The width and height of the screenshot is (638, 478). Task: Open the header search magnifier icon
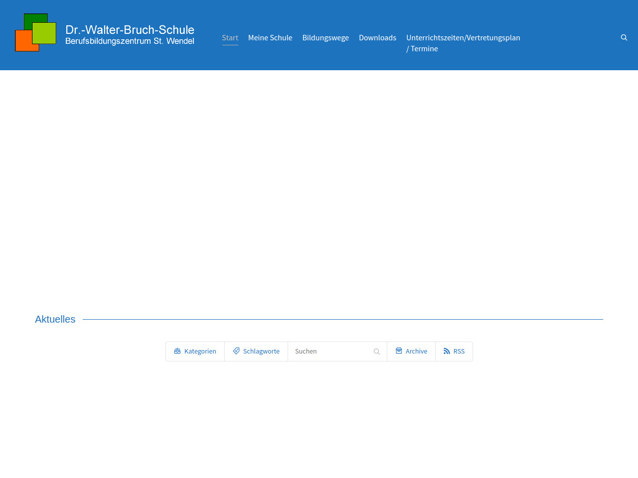click(x=624, y=37)
